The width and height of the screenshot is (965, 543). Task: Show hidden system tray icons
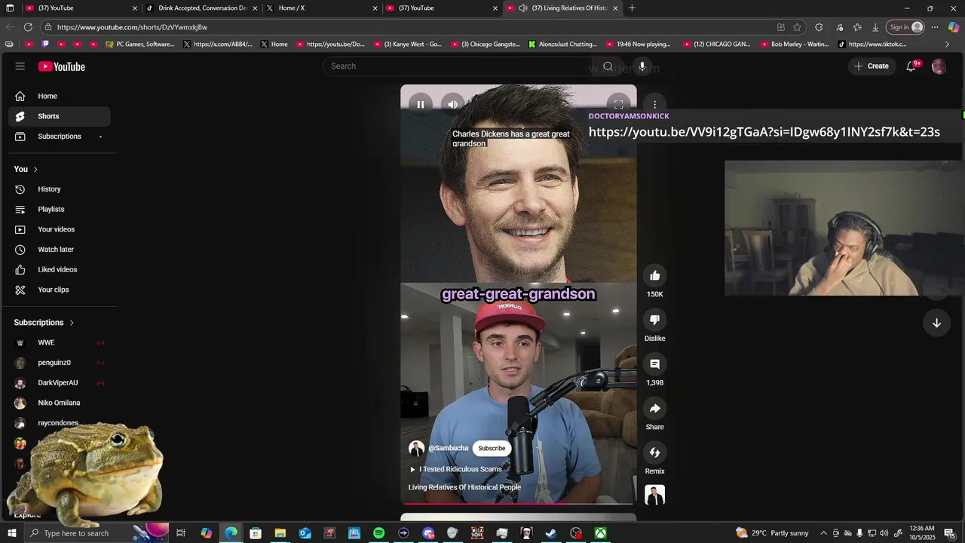pos(823,533)
